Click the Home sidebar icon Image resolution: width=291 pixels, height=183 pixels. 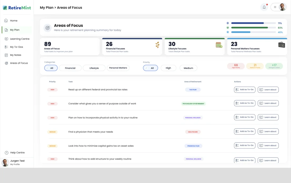tap(6, 21)
